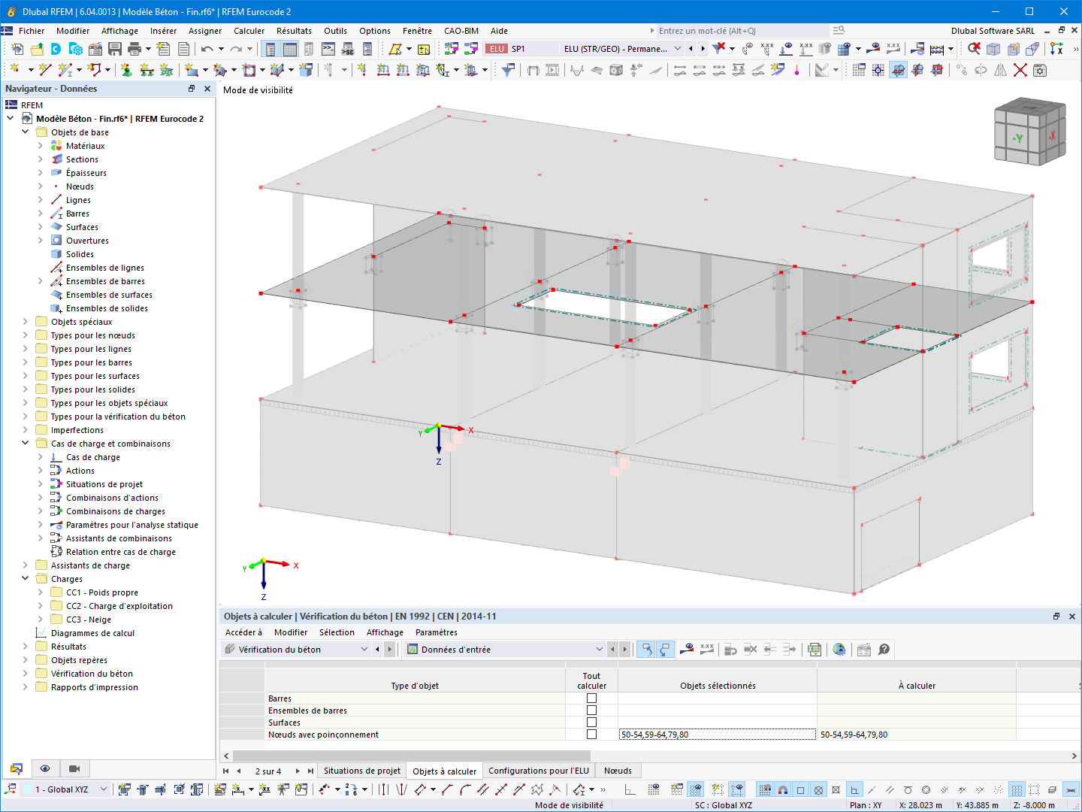The width and height of the screenshot is (1082, 812).
Task: Open the 'Données d'entrée' dropdown
Action: (x=599, y=650)
